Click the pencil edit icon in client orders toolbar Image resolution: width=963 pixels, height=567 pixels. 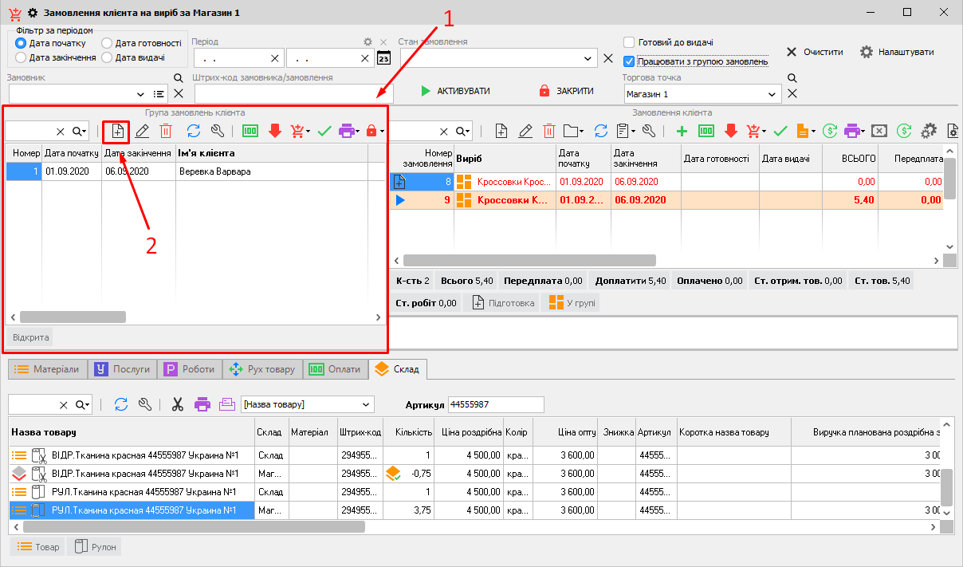525,131
